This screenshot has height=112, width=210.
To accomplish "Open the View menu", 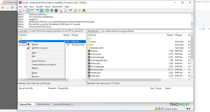I will point(31,7).
